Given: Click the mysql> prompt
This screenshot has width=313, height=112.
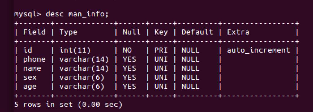Looking at the screenshot, I should click(x=28, y=15).
